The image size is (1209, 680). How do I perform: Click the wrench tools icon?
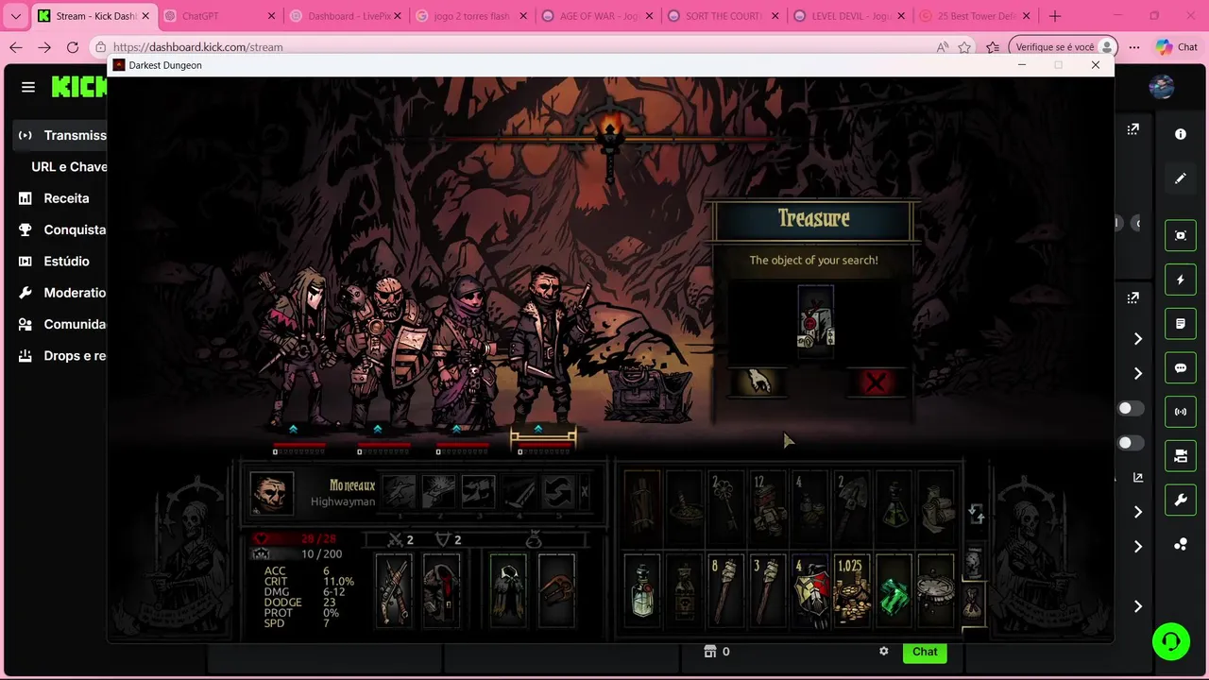(x=1181, y=501)
